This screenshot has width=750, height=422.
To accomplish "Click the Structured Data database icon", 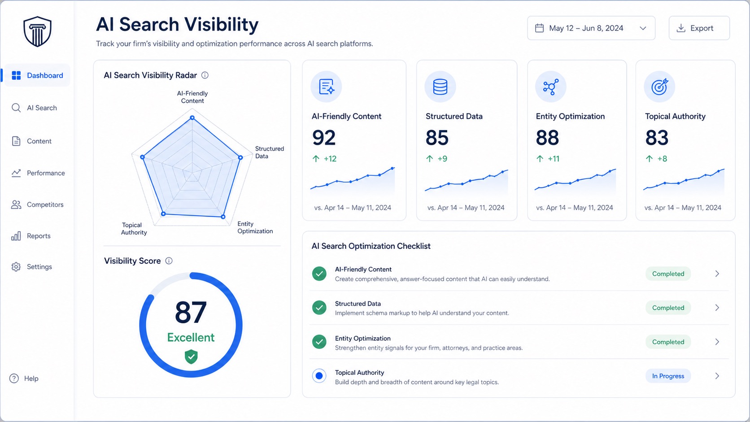I will coord(440,87).
